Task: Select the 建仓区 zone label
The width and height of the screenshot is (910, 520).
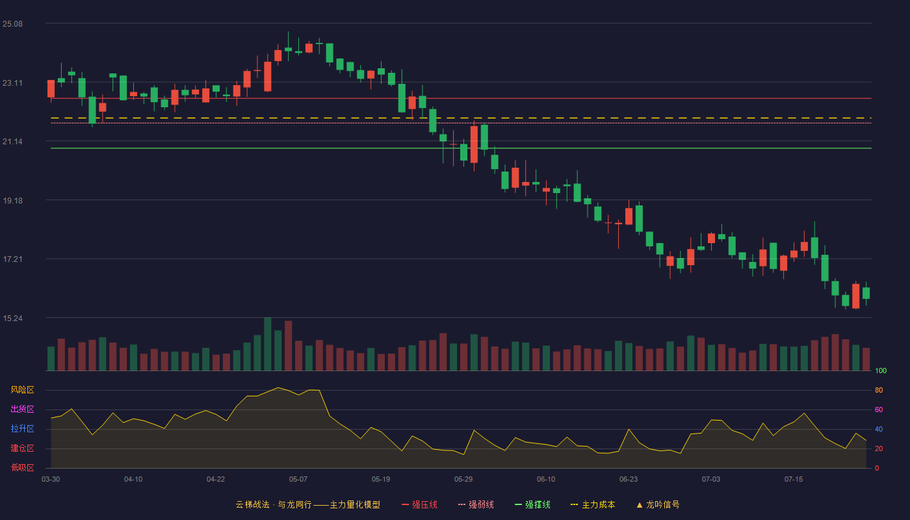Action: [22, 448]
